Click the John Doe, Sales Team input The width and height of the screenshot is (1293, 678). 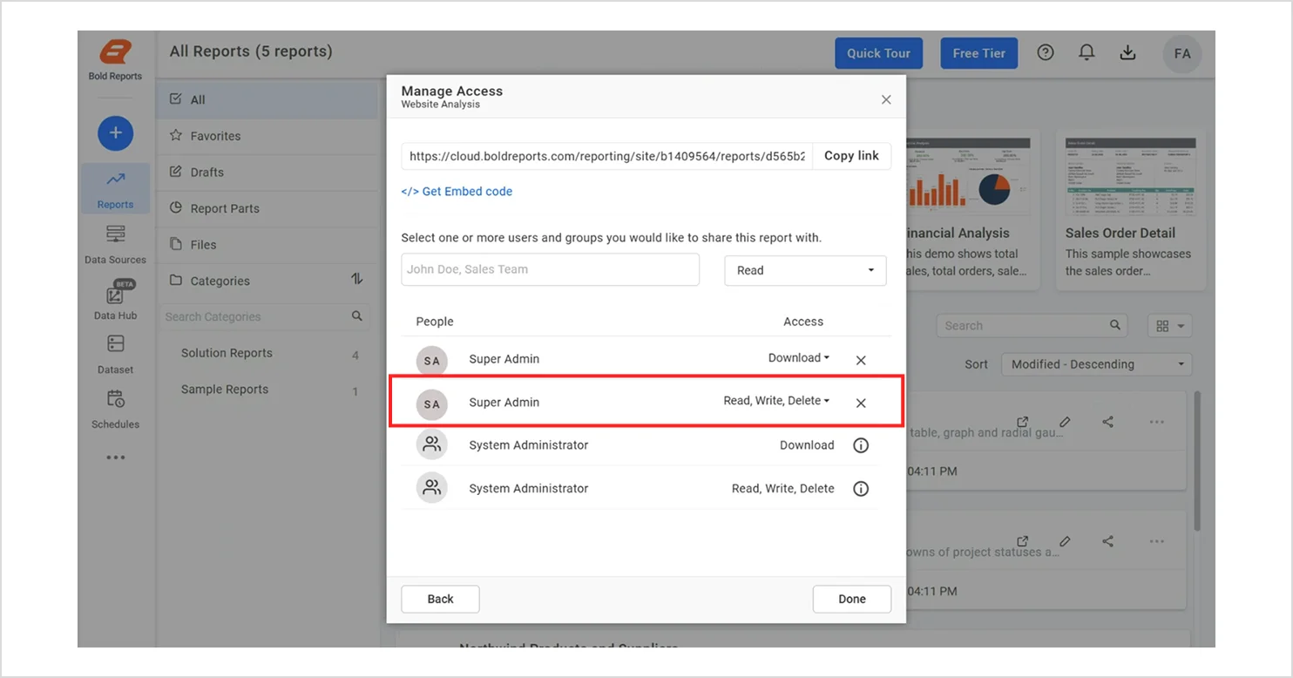coord(550,270)
